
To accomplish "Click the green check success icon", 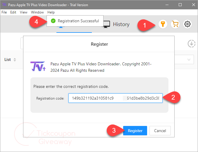I will point(53,21).
